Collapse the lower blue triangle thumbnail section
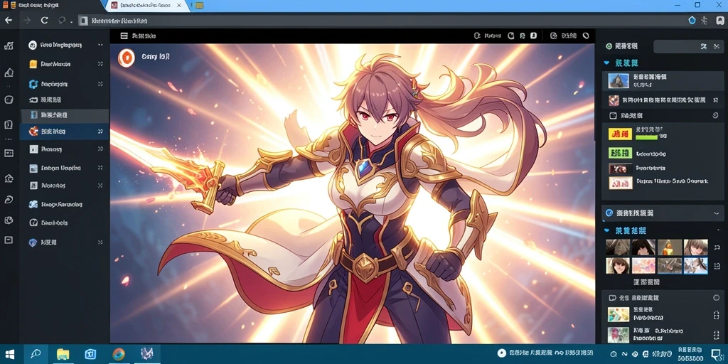Viewport: 728px width, 364px height. (x=606, y=230)
